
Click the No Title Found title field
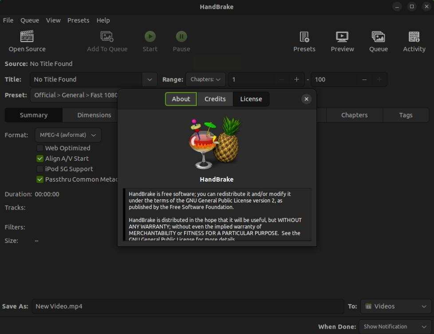(87, 80)
